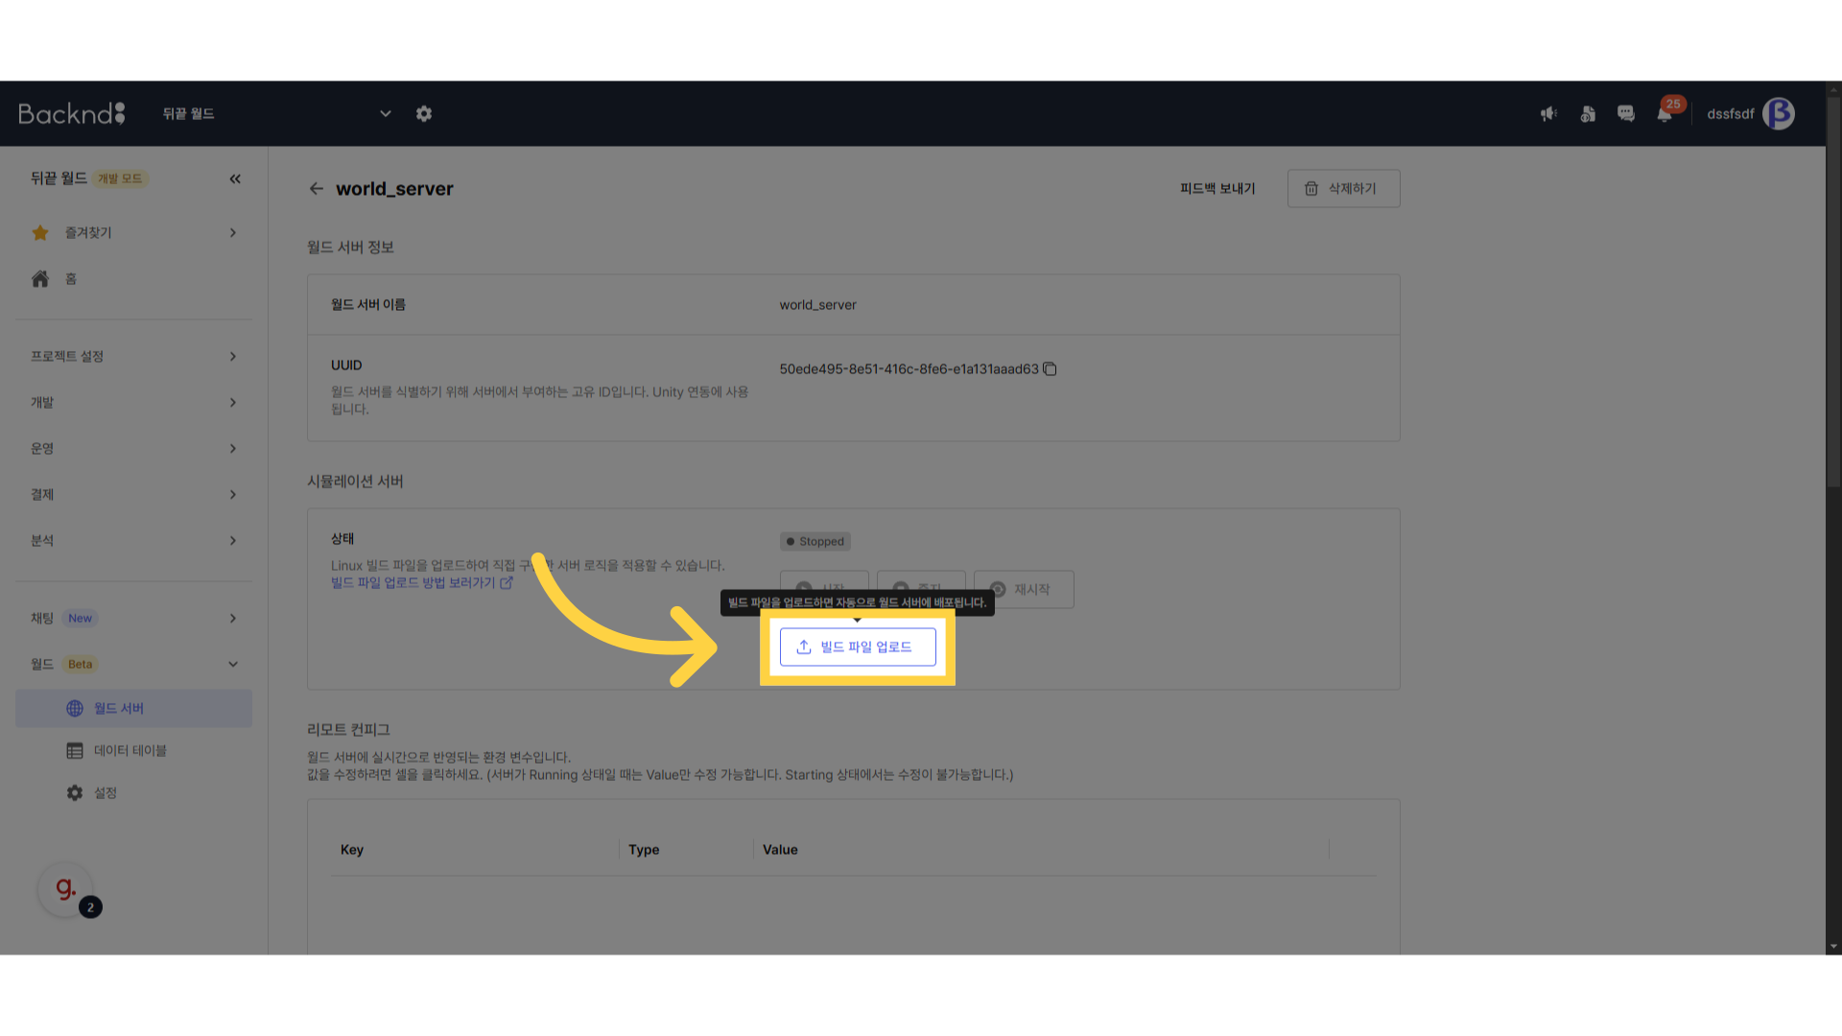Viewport: 1842px width, 1036px height.
Task: Open the notifications bell icon
Action: pyautogui.click(x=1665, y=114)
